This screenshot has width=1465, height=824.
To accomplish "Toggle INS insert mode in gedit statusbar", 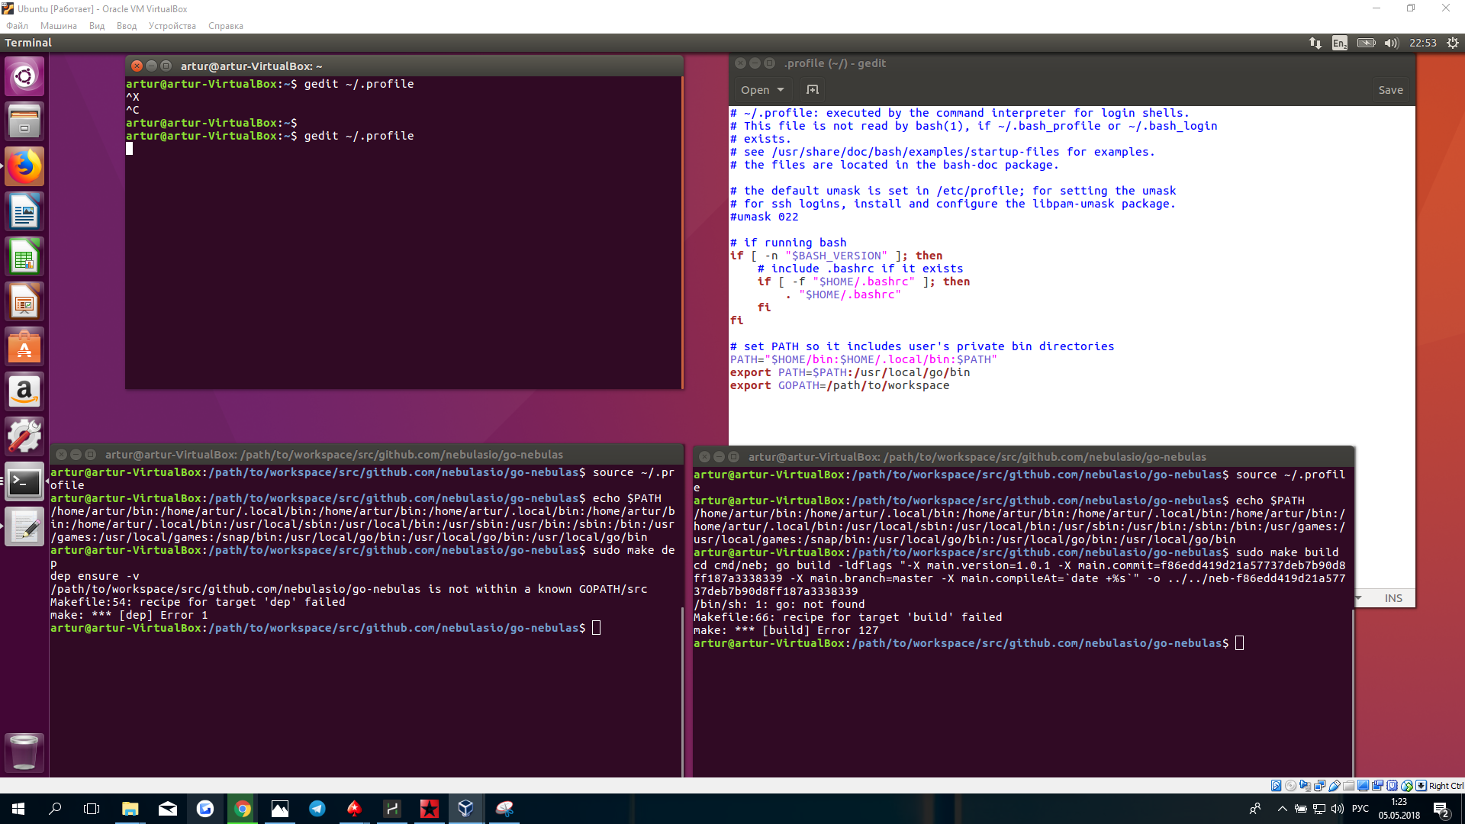I will 1393,598.
